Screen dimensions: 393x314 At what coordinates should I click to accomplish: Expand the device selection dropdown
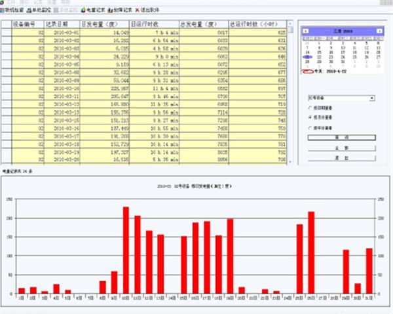(372, 98)
